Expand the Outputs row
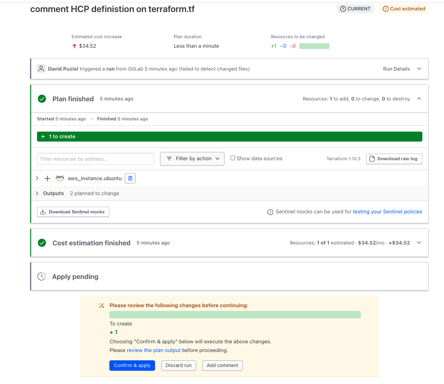The width and height of the screenshot is (444, 384). point(37,193)
